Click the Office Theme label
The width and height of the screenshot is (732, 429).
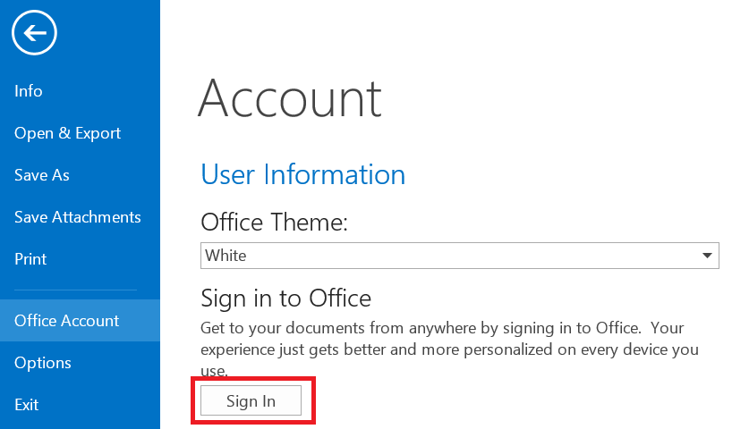coord(274,222)
